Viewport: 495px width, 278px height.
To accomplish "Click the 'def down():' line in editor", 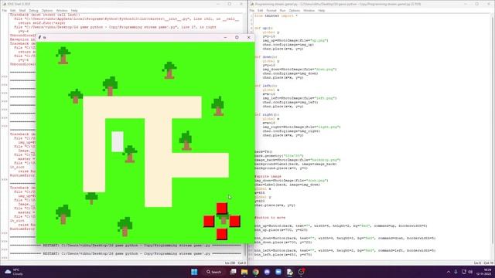I will click(266, 57).
